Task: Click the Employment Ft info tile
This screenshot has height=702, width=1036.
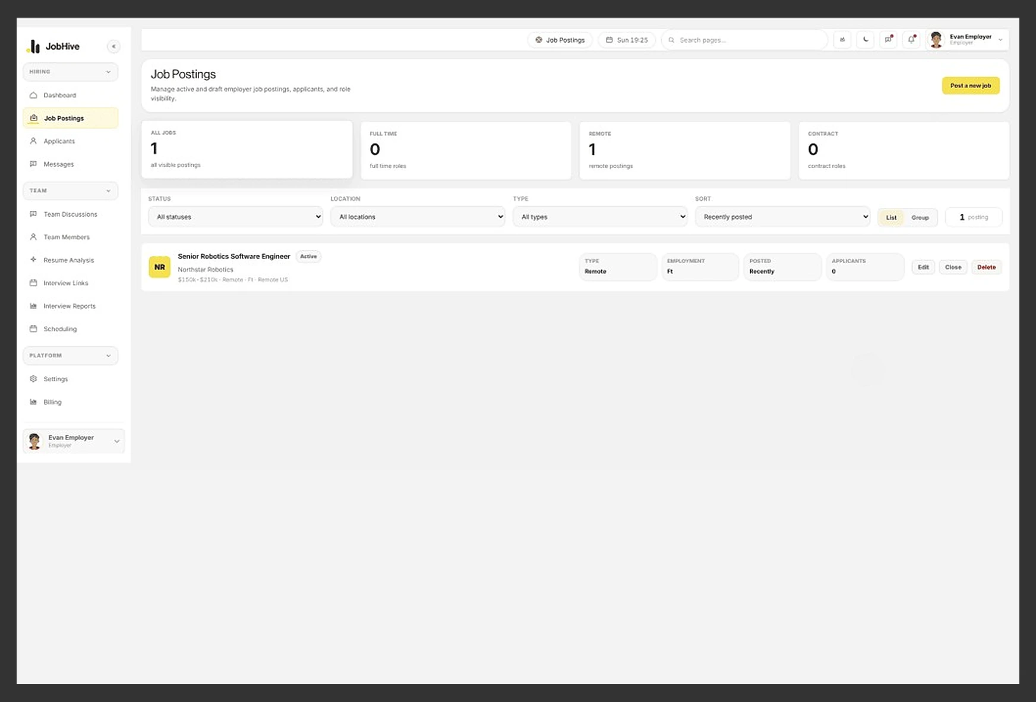Action: click(x=700, y=267)
